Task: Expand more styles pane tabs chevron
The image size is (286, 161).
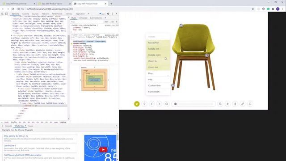Action: (x=105, y=18)
